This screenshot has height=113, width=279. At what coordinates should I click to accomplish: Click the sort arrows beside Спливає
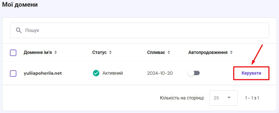[169, 53]
